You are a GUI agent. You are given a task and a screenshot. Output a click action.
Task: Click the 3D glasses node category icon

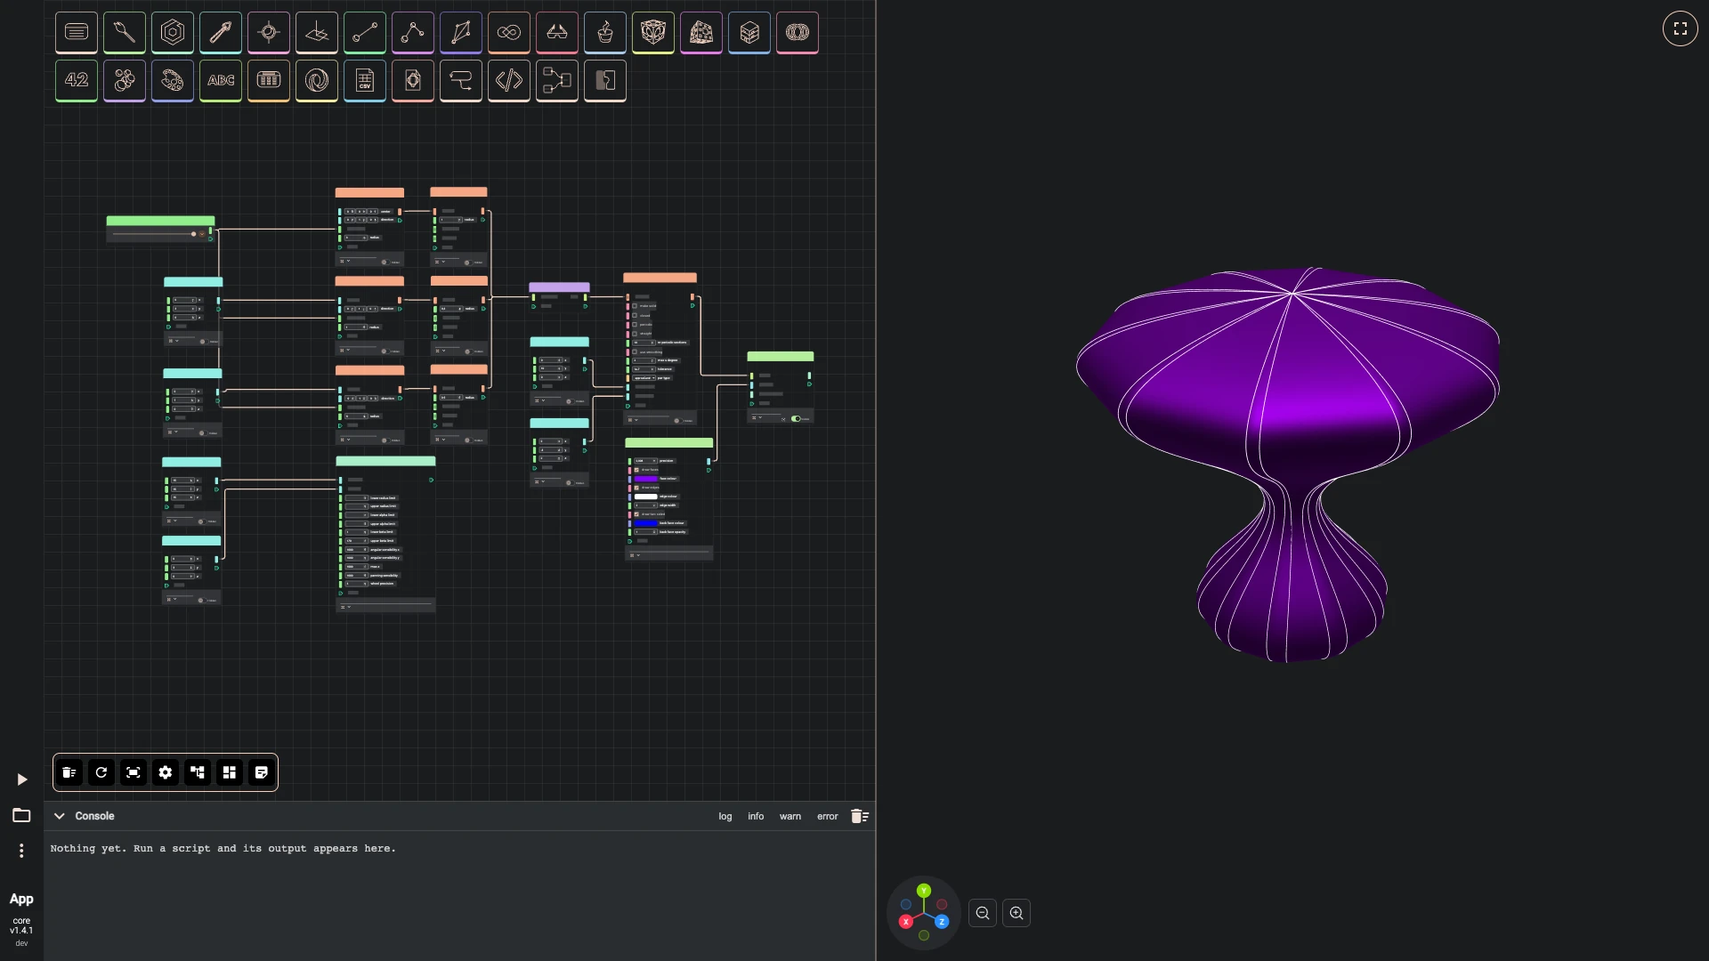pyautogui.click(x=557, y=33)
